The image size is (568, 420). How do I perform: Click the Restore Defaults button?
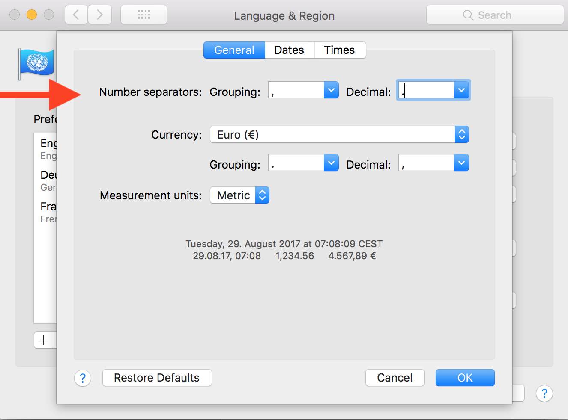click(x=157, y=378)
